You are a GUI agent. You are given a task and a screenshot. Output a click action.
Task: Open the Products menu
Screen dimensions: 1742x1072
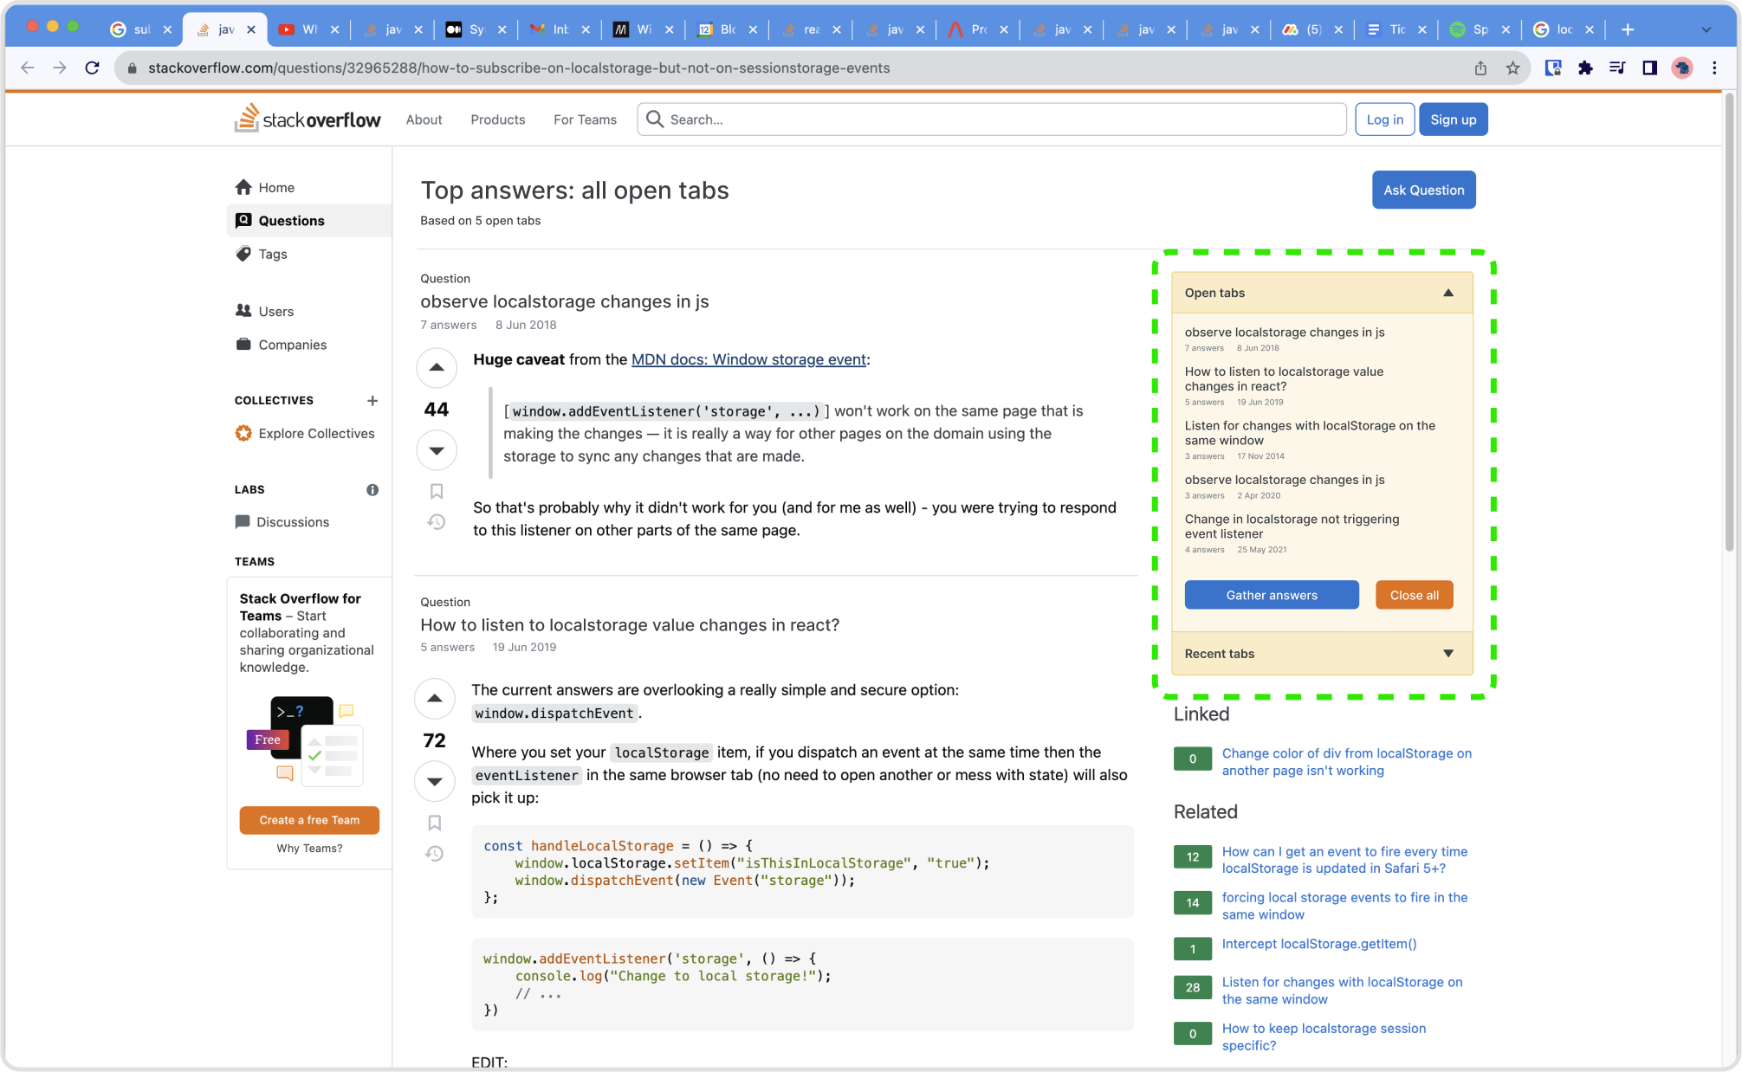click(x=497, y=119)
